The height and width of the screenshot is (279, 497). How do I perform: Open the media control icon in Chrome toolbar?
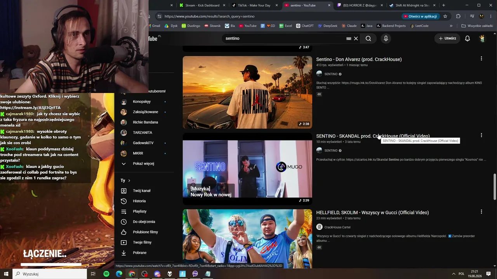click(472, 16)
